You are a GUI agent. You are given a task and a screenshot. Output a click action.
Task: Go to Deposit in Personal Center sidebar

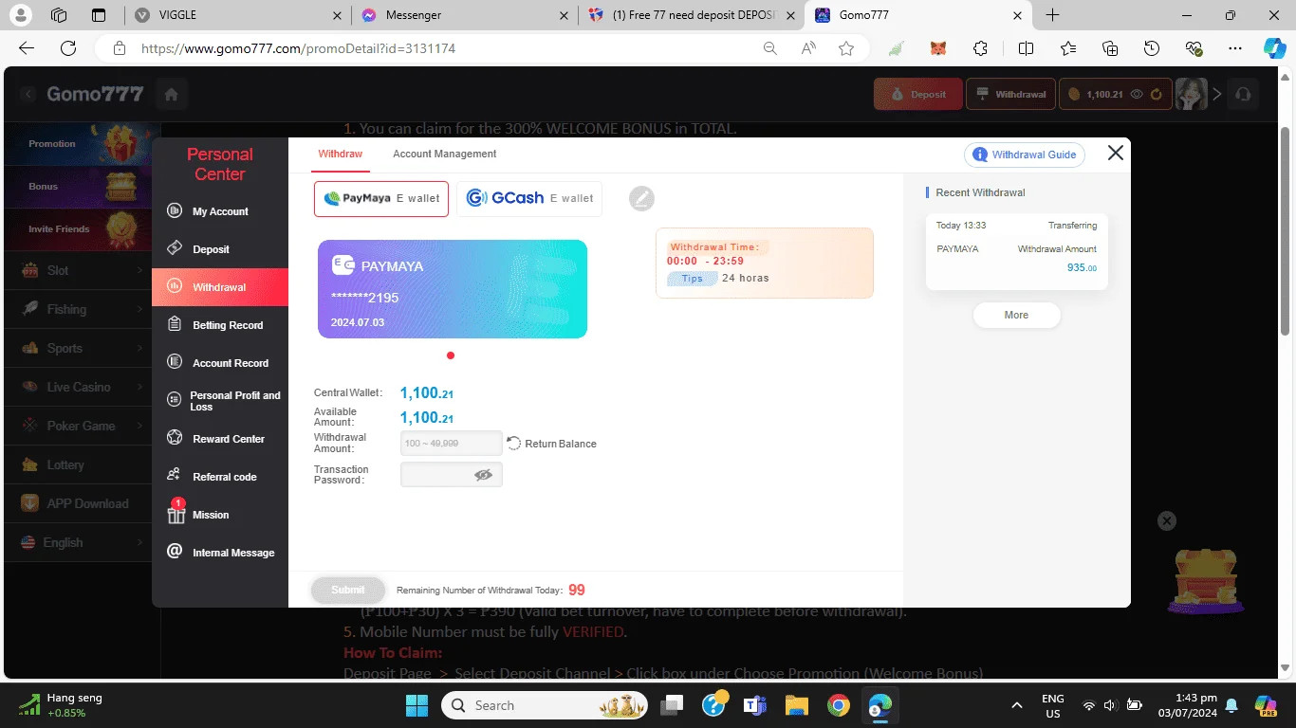coord(220,249)
